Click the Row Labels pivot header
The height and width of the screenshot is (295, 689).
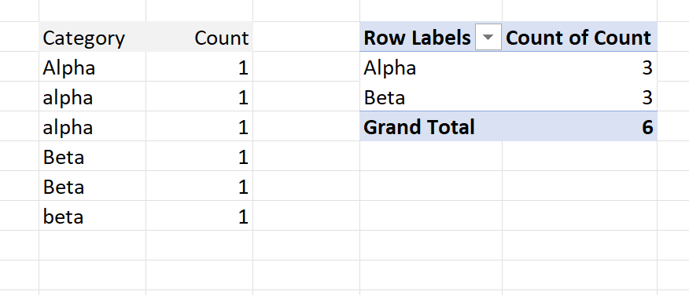point(418,38)
